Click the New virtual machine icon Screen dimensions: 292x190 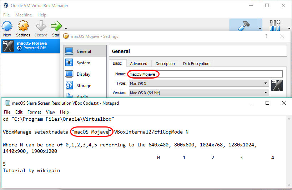click(x=7, y=26)
